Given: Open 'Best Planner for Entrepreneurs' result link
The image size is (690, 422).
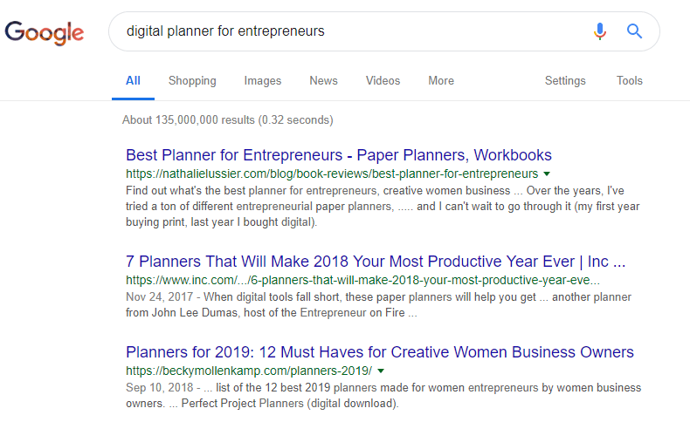Looking at the screenshot, I should coord(338,155).
